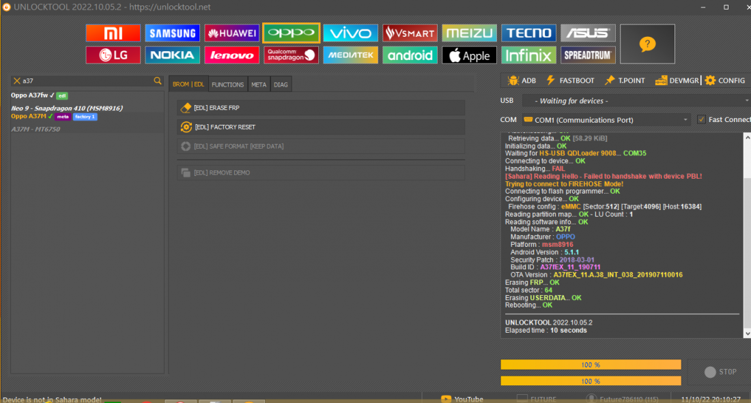Open the CONFIG settings
Image resolution: width=751 pixels, height=403 pixels.
point(724,80)
